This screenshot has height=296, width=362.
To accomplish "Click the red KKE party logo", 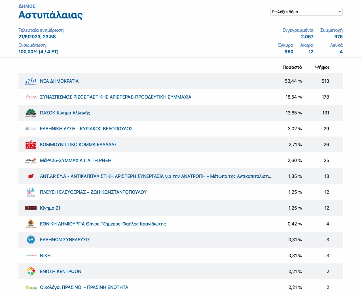I will [x=31, y=144].
